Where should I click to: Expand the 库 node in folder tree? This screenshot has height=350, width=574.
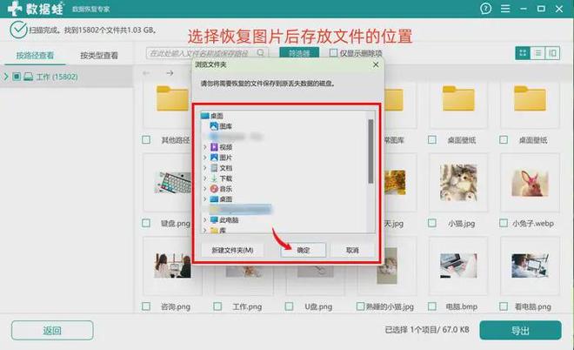205,230
